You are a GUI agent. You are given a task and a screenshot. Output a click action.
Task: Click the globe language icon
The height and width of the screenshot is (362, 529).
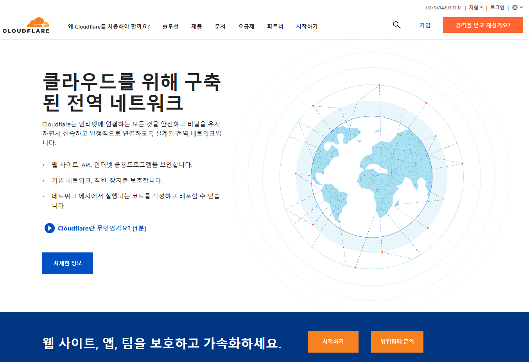tap(515, 7)
